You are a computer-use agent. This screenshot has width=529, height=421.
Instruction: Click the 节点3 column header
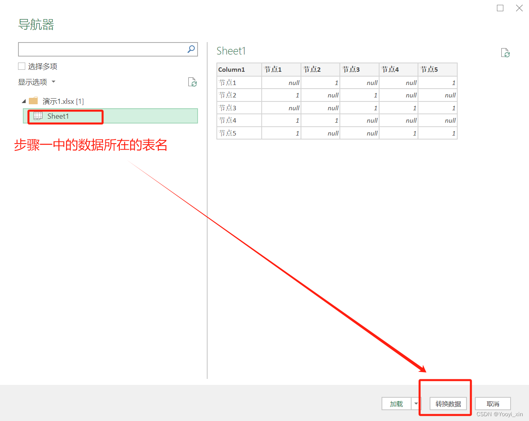[359, 69]
